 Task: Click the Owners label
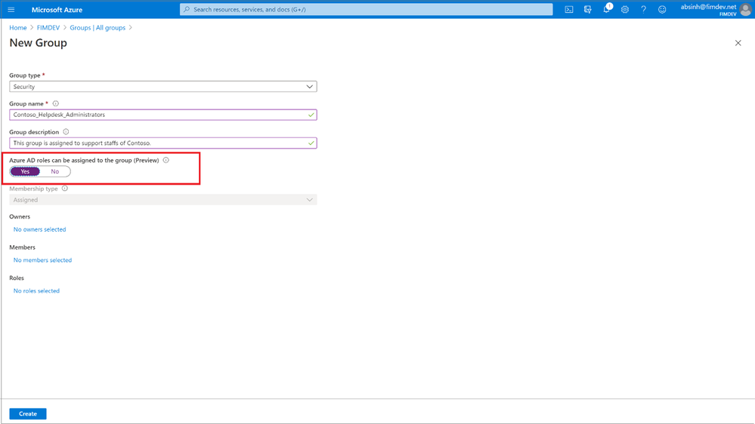click(x=20, y=217)
